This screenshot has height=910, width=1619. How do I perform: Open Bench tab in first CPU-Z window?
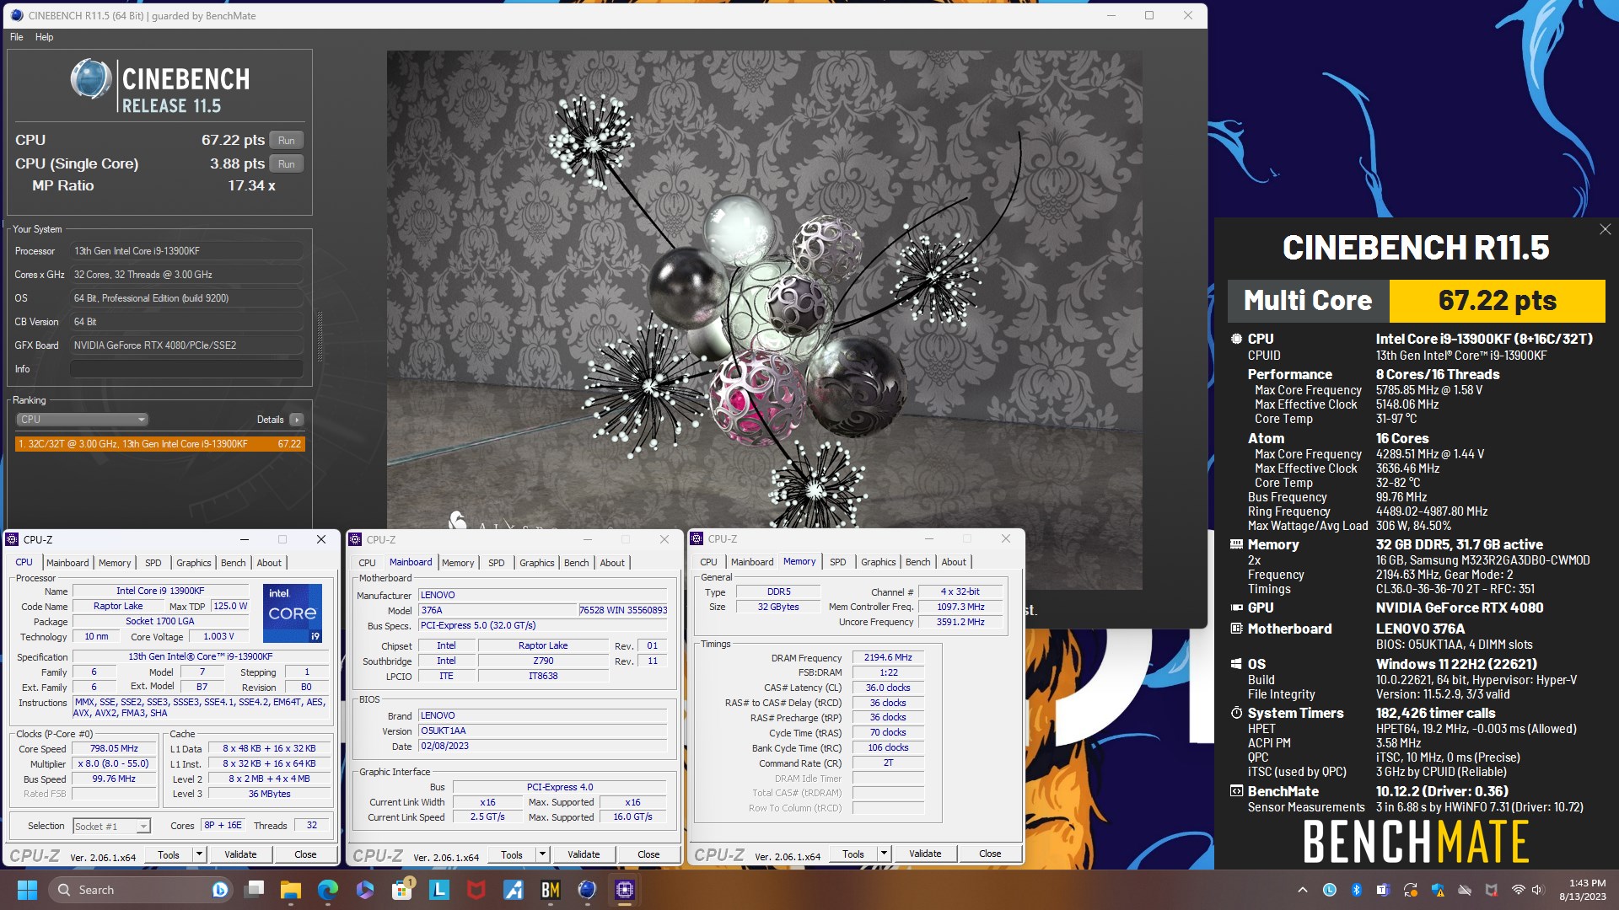[x=234, y=563]
